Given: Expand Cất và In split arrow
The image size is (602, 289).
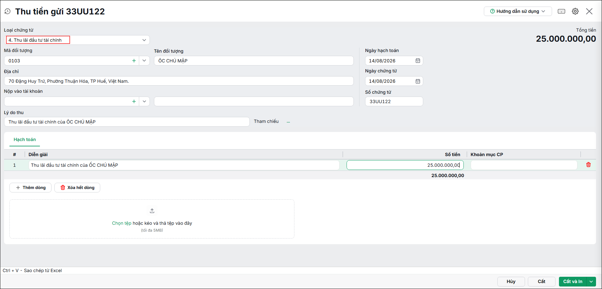Looking at the screenshot, I should [591, 281].
